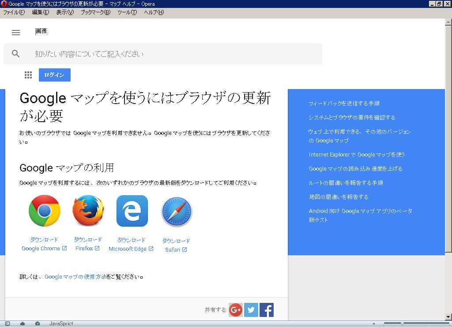This screenshot has width=452, height=328.
Task: Open the 表示(V) menu
Action: [65, 12]
